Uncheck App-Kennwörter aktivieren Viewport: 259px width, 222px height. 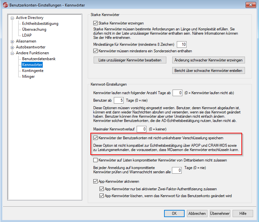(x=96, y=181)
